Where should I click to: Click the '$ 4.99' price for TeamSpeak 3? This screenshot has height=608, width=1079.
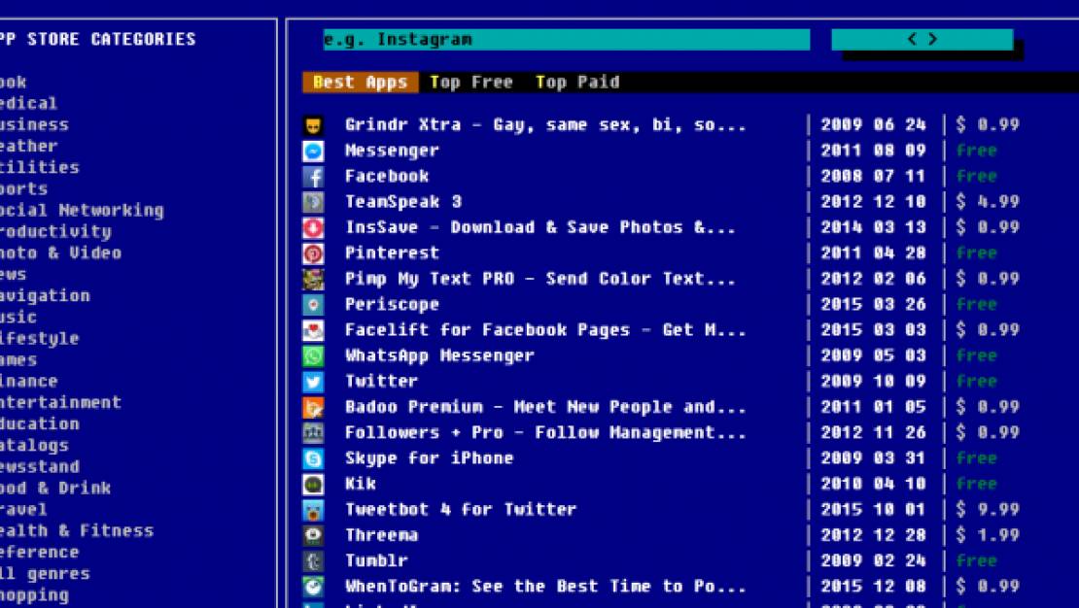pyautogui.click(x=988, y=202)
